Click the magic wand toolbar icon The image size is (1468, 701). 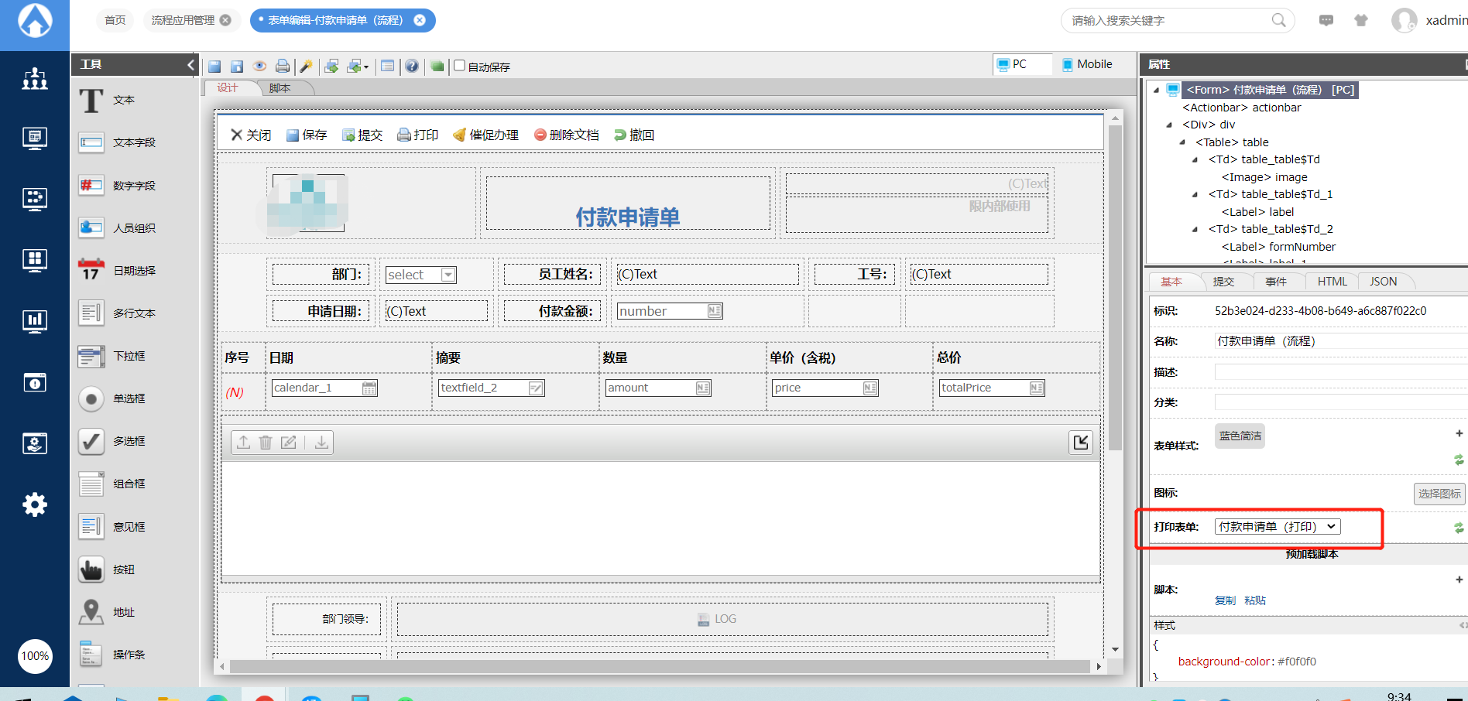307,67
